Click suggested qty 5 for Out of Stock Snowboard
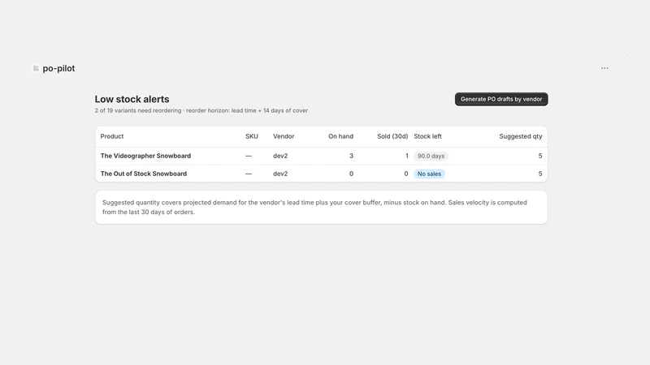 (540, 174)
